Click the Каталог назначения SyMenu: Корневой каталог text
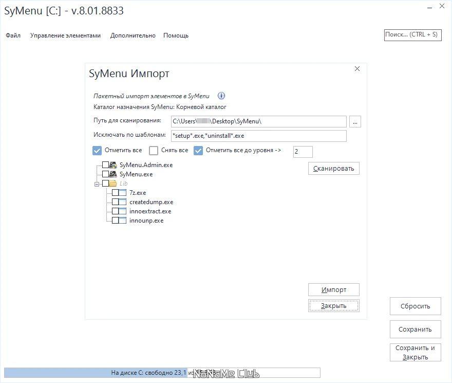This screenshot has width=452, height=383. [160, 107]
